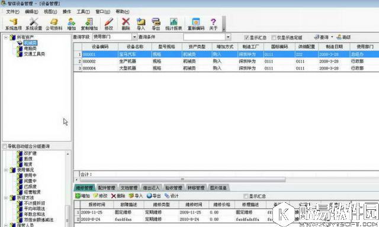Switch to the 文档管理 tab

(x=129, y=187)
